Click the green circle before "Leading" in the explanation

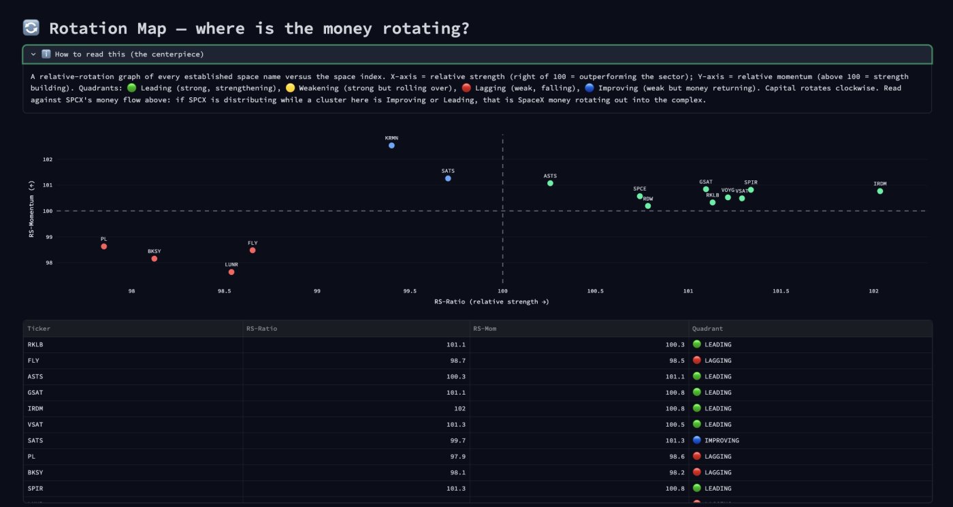point(132,88)
